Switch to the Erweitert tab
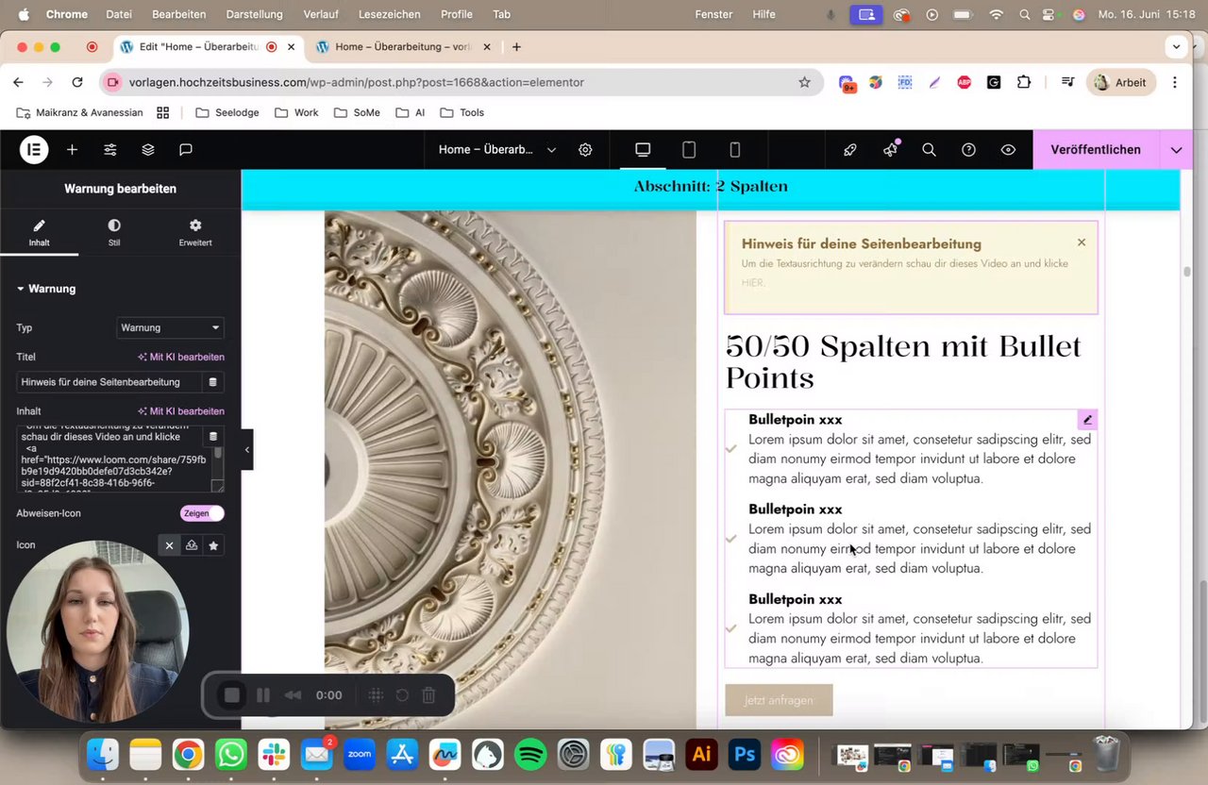 tap(195, 232)
